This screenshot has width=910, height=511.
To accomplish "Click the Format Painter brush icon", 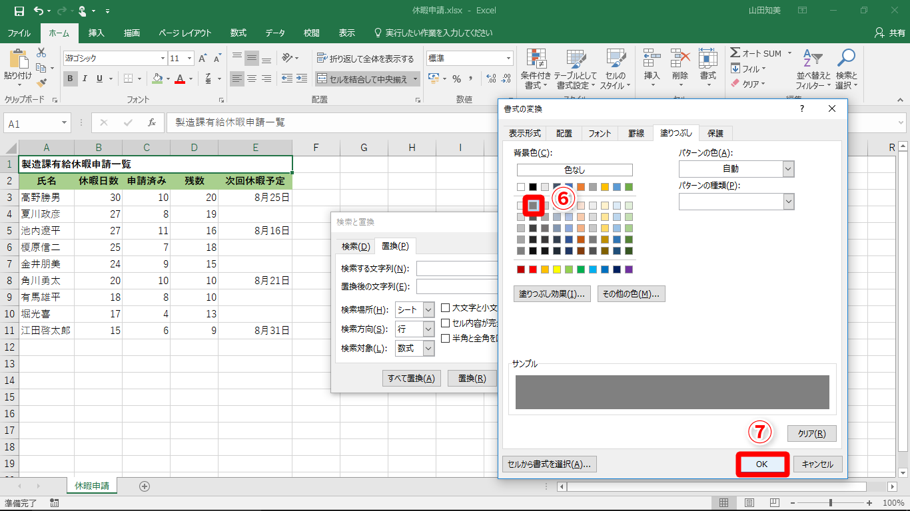I will tap(41, 83).
